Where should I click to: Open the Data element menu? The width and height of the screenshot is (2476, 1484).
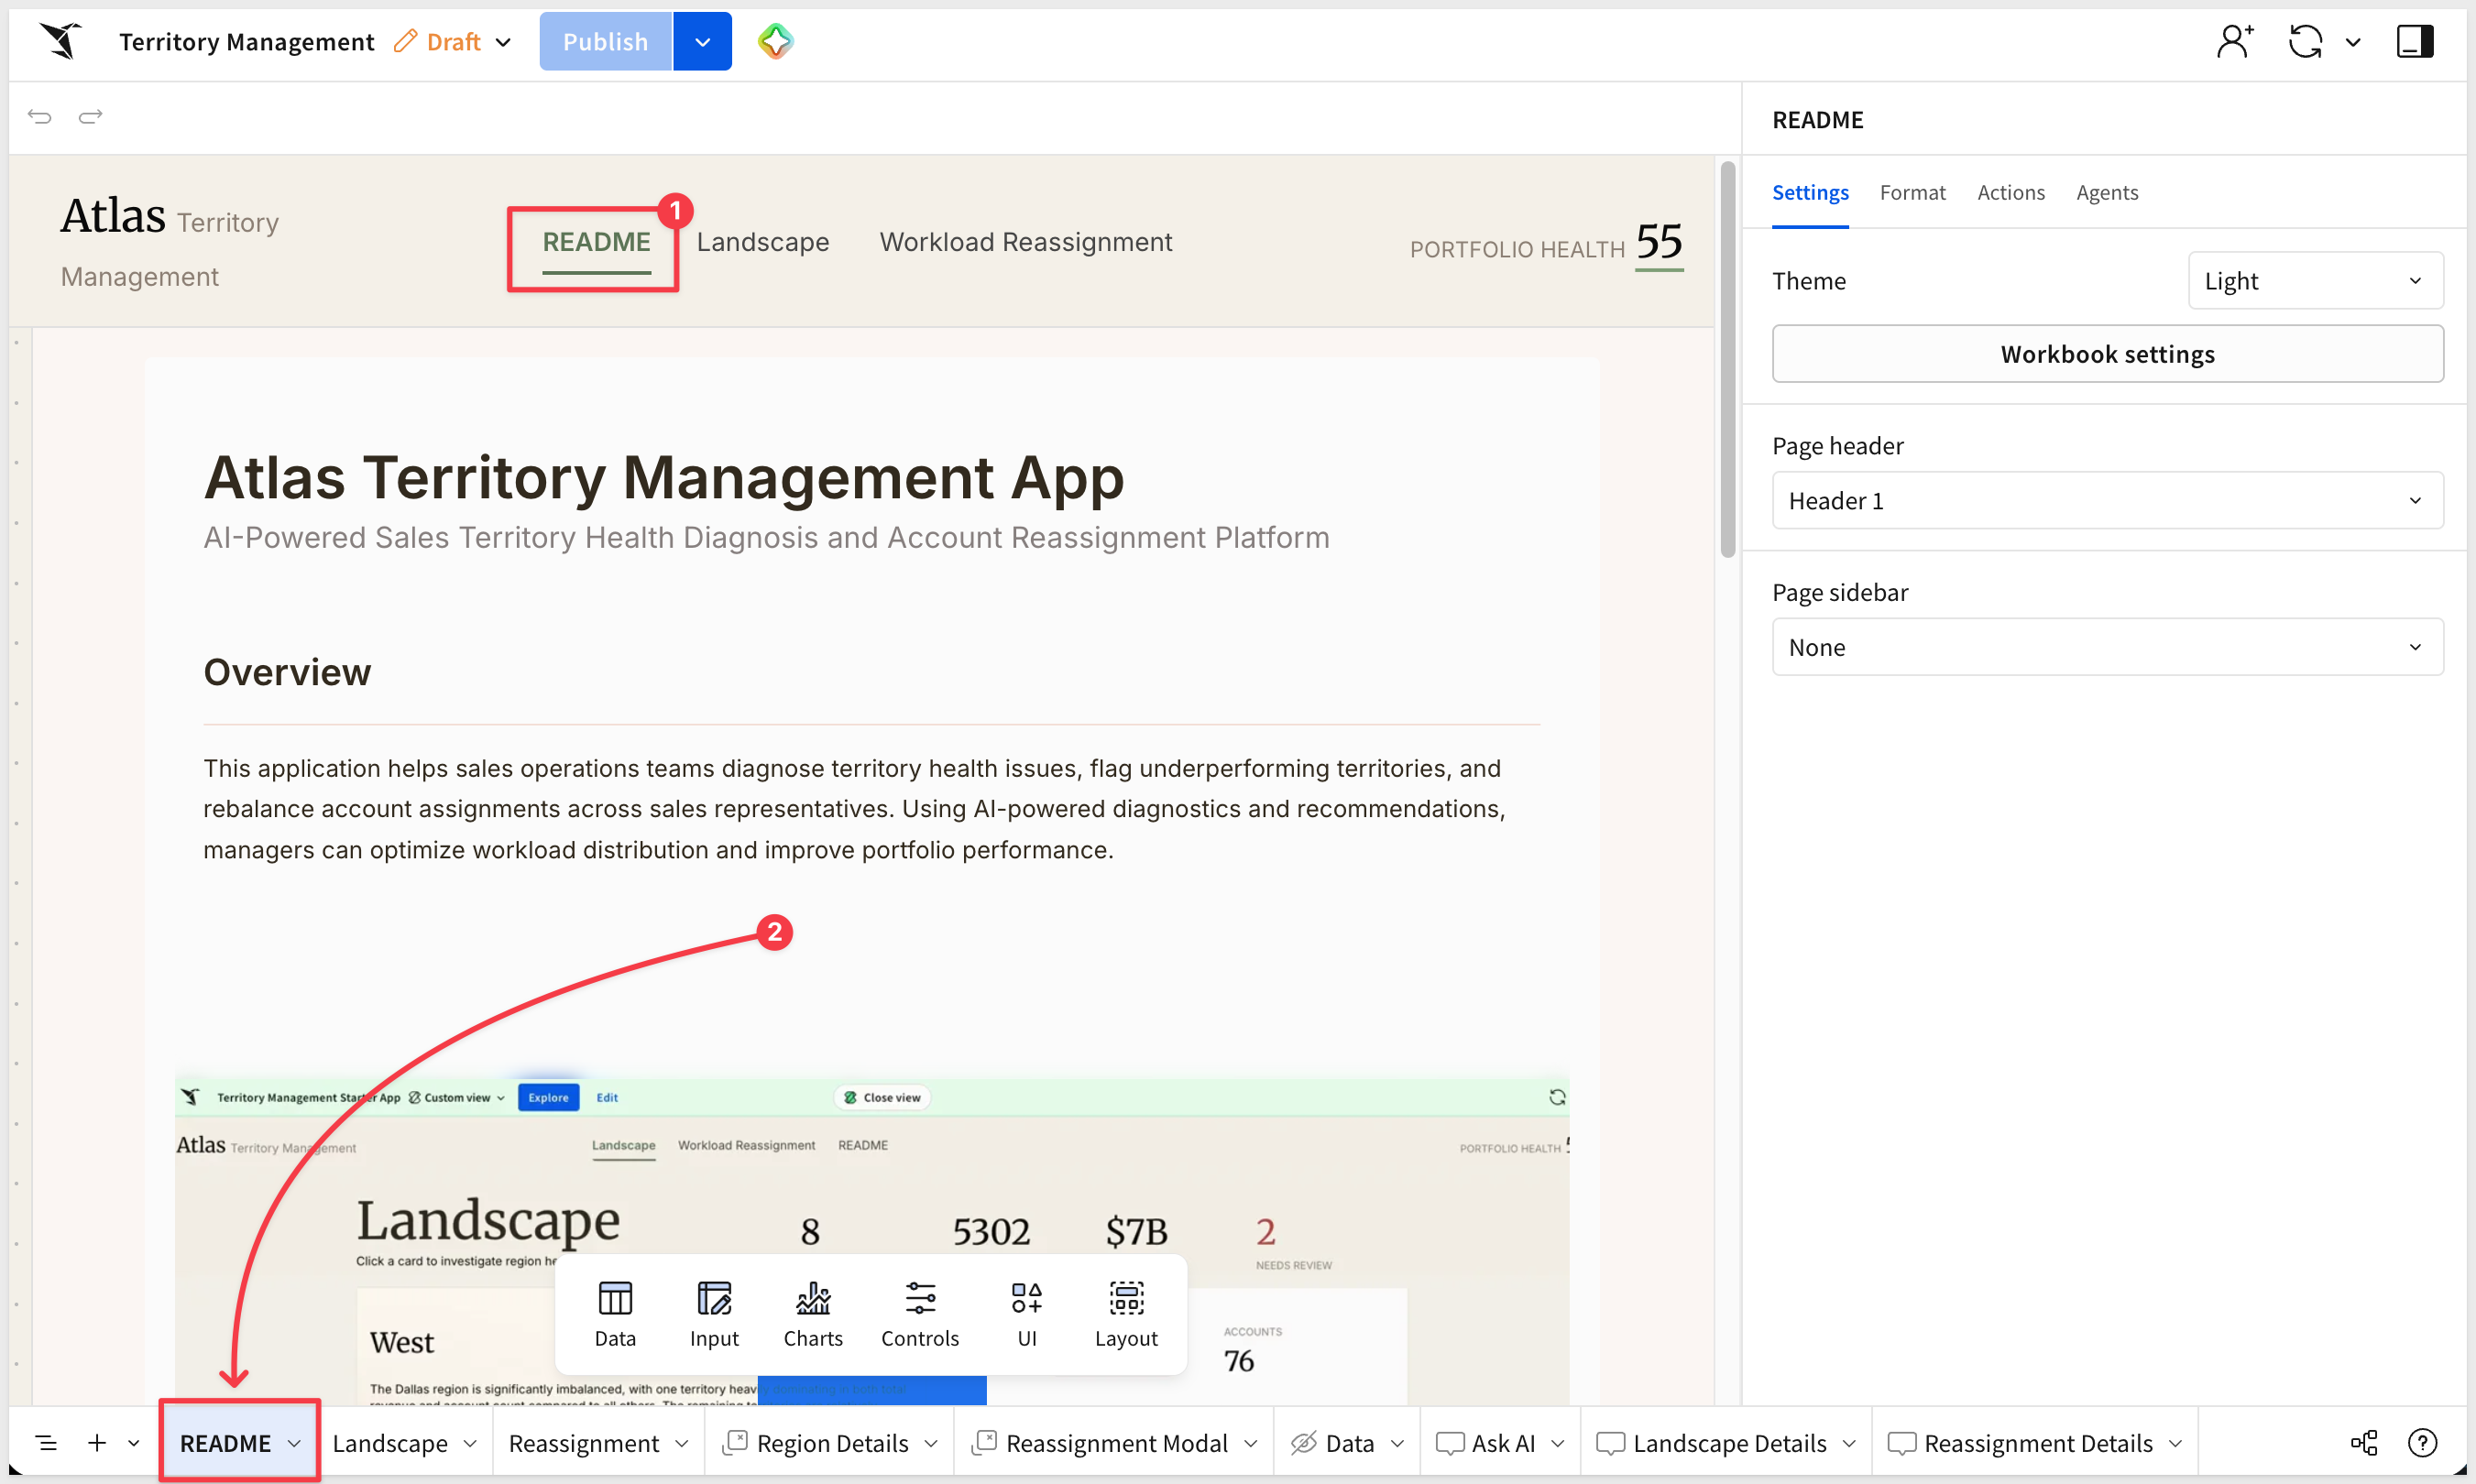coord(615,1314)
